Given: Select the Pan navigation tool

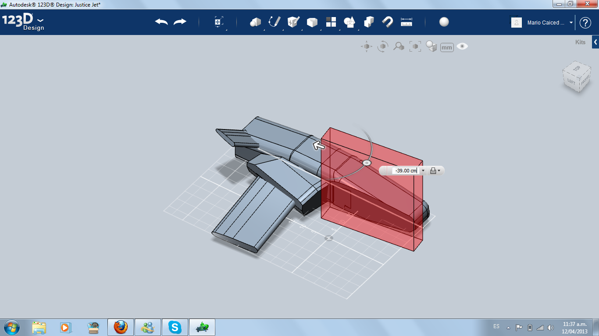Looking at the screenshot, I should [x=367, y=46].
